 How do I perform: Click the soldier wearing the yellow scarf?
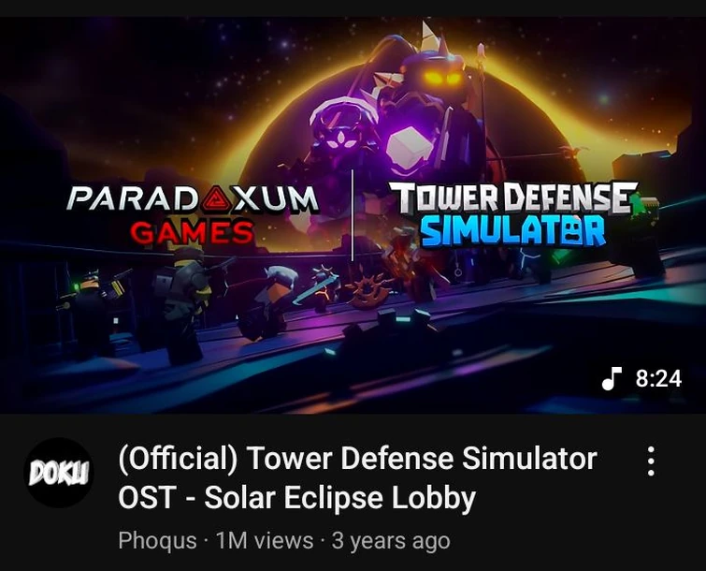coord(185,302)
